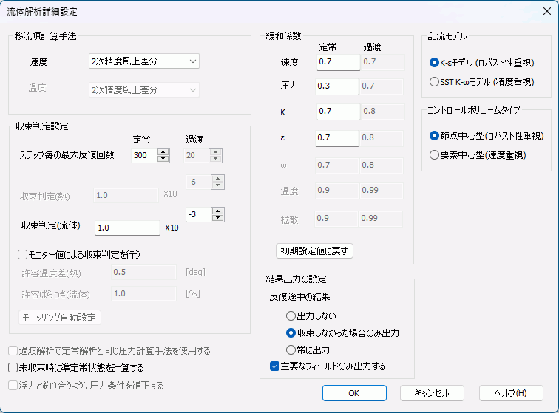559x413 pixels.
Task: Select 常に出力 result output option
Action: pos(291,349)
